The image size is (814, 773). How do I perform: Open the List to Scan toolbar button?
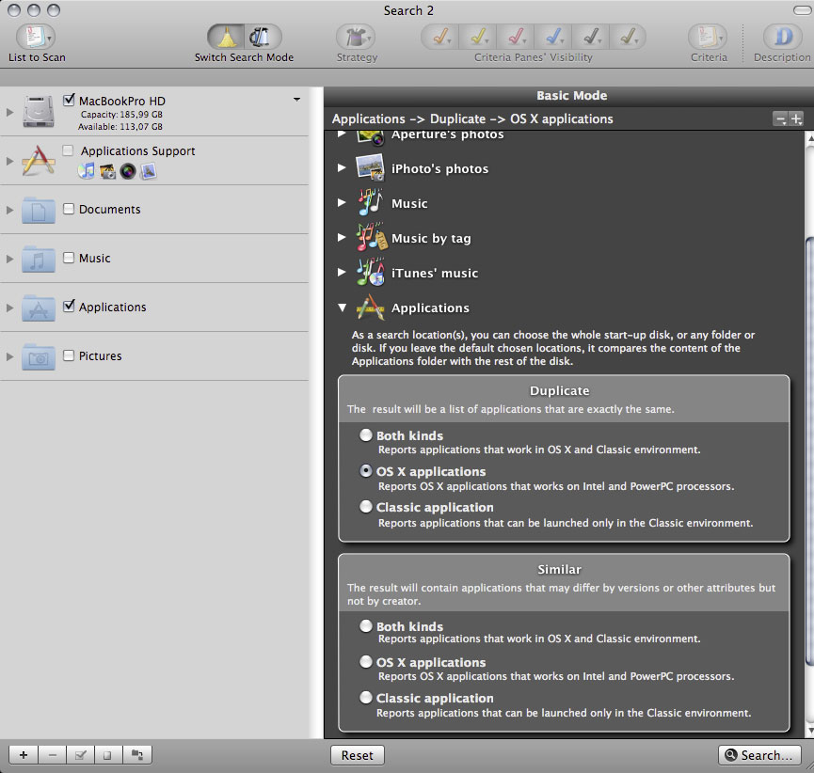pyautogui.click(x=36, y=37)
